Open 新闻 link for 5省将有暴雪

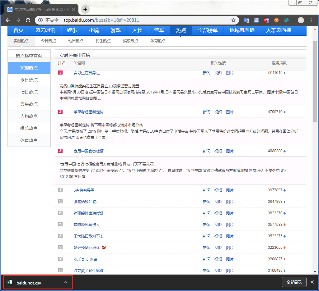pyautogui.click(x=207, y=190)
